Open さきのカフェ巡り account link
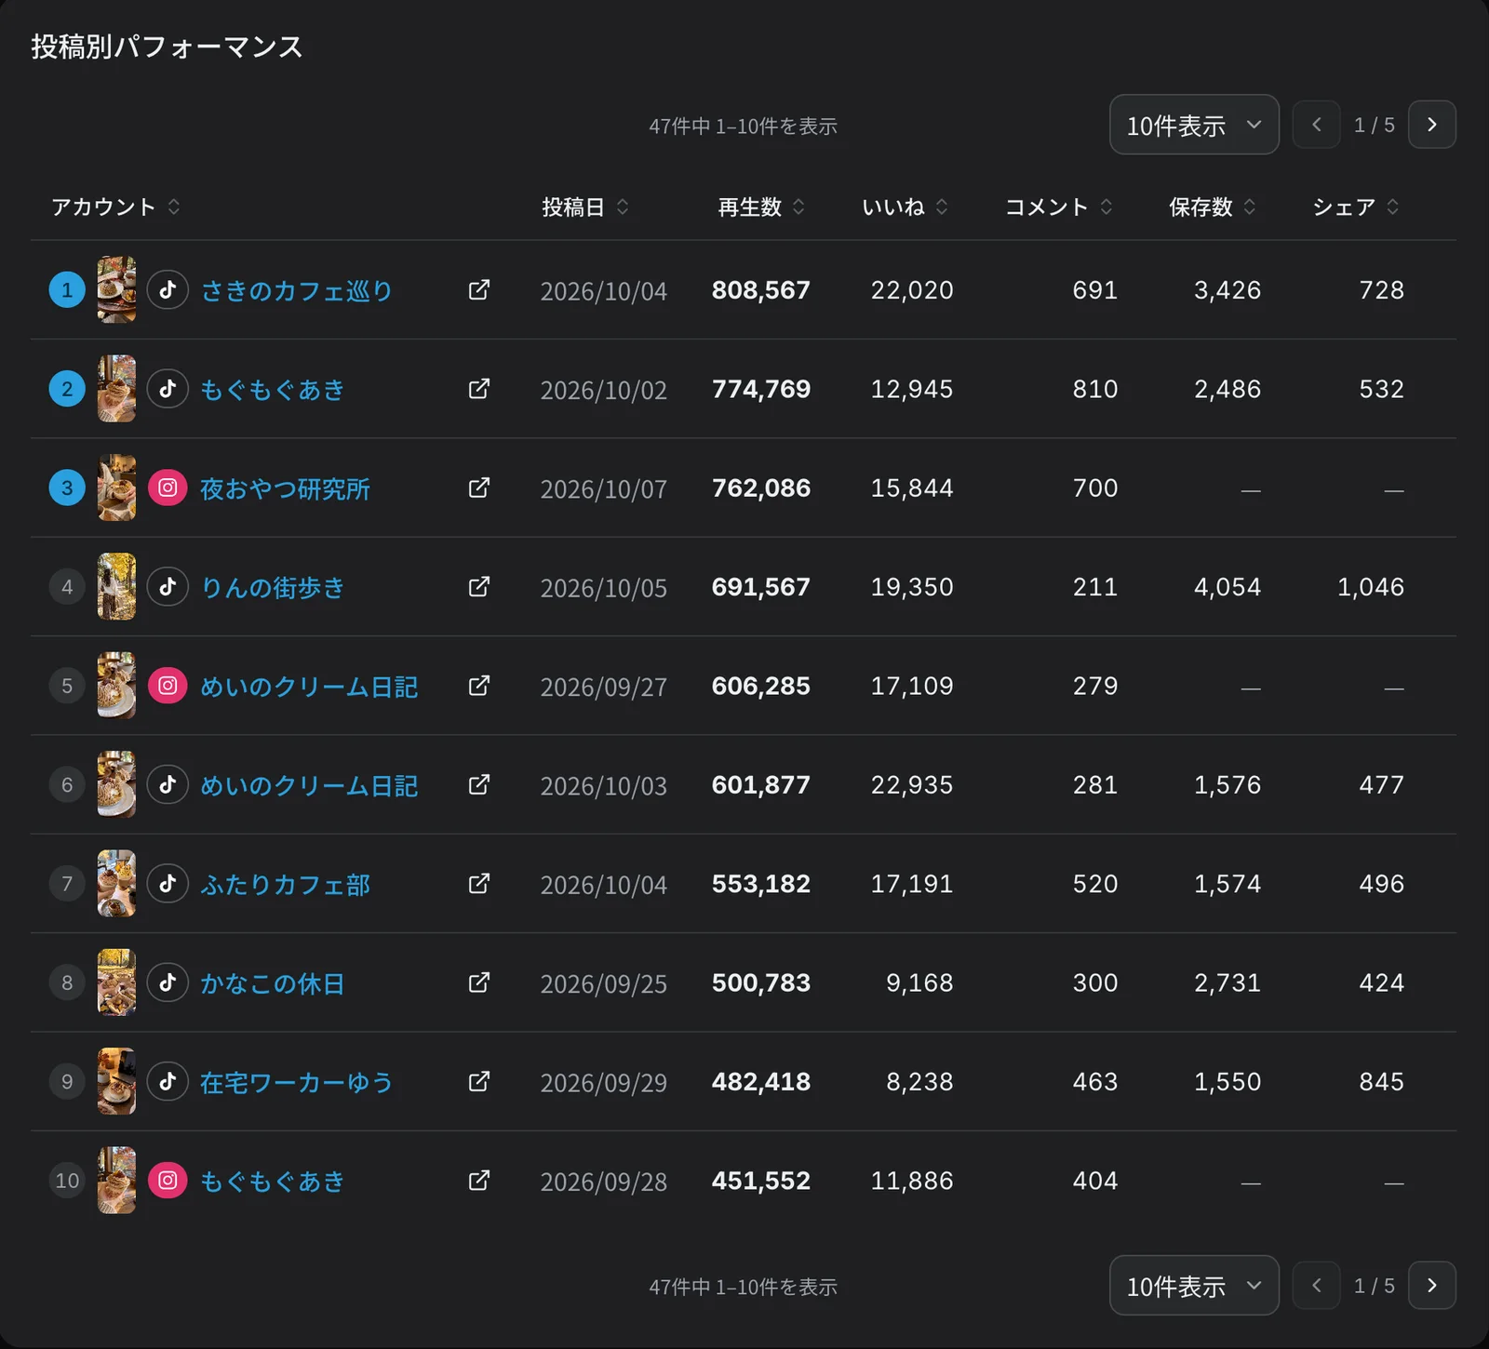 pyautogui.click(x=296, y=290)
